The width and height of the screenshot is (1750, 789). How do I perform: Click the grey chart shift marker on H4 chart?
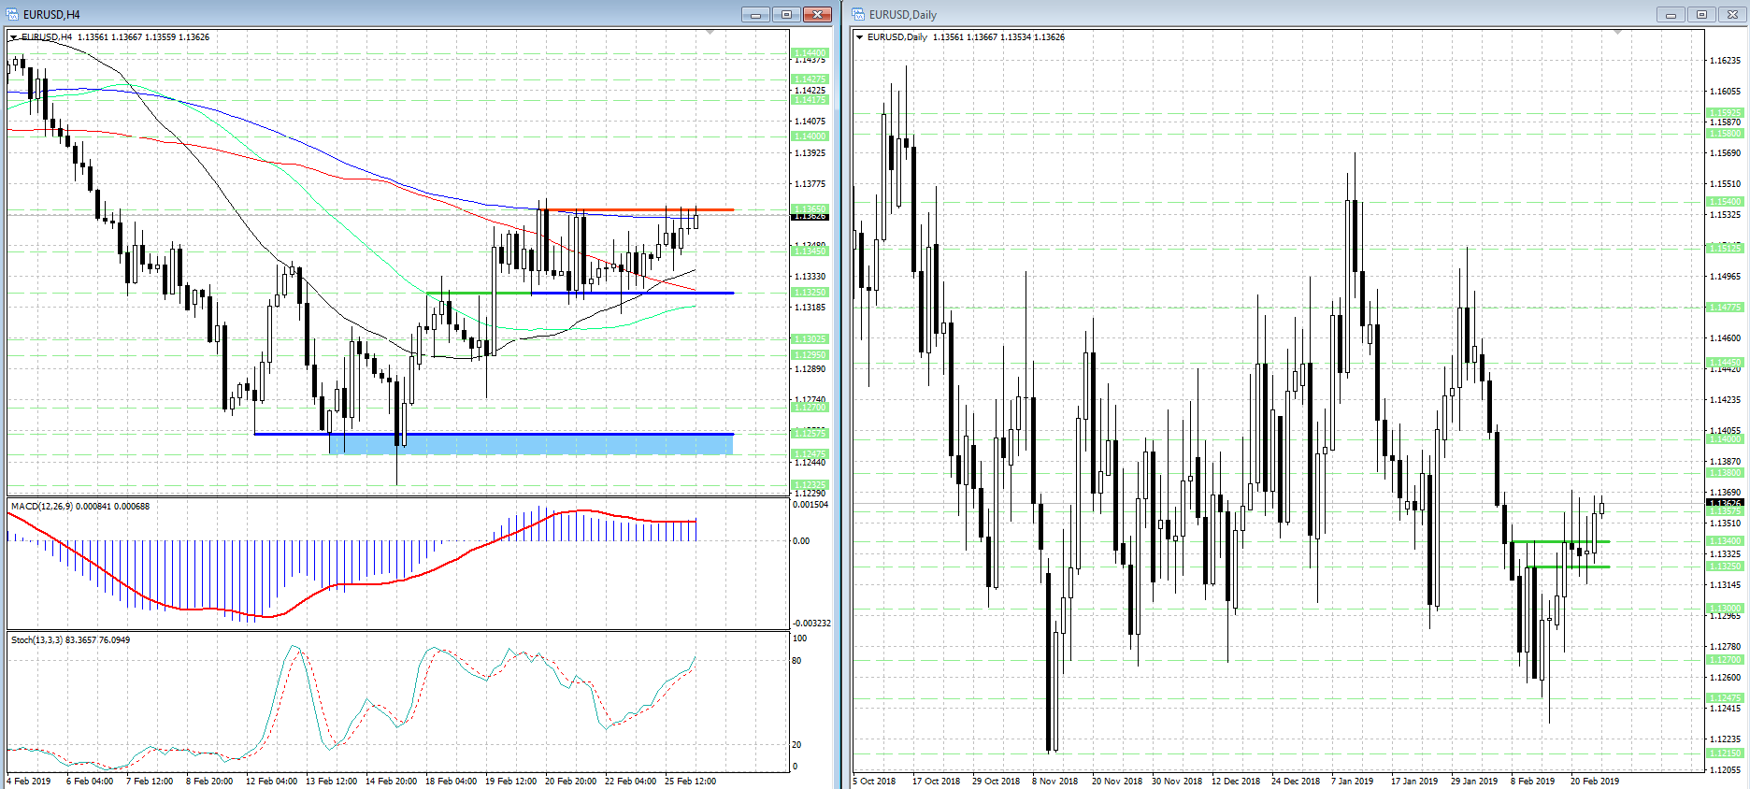point(710,33)
